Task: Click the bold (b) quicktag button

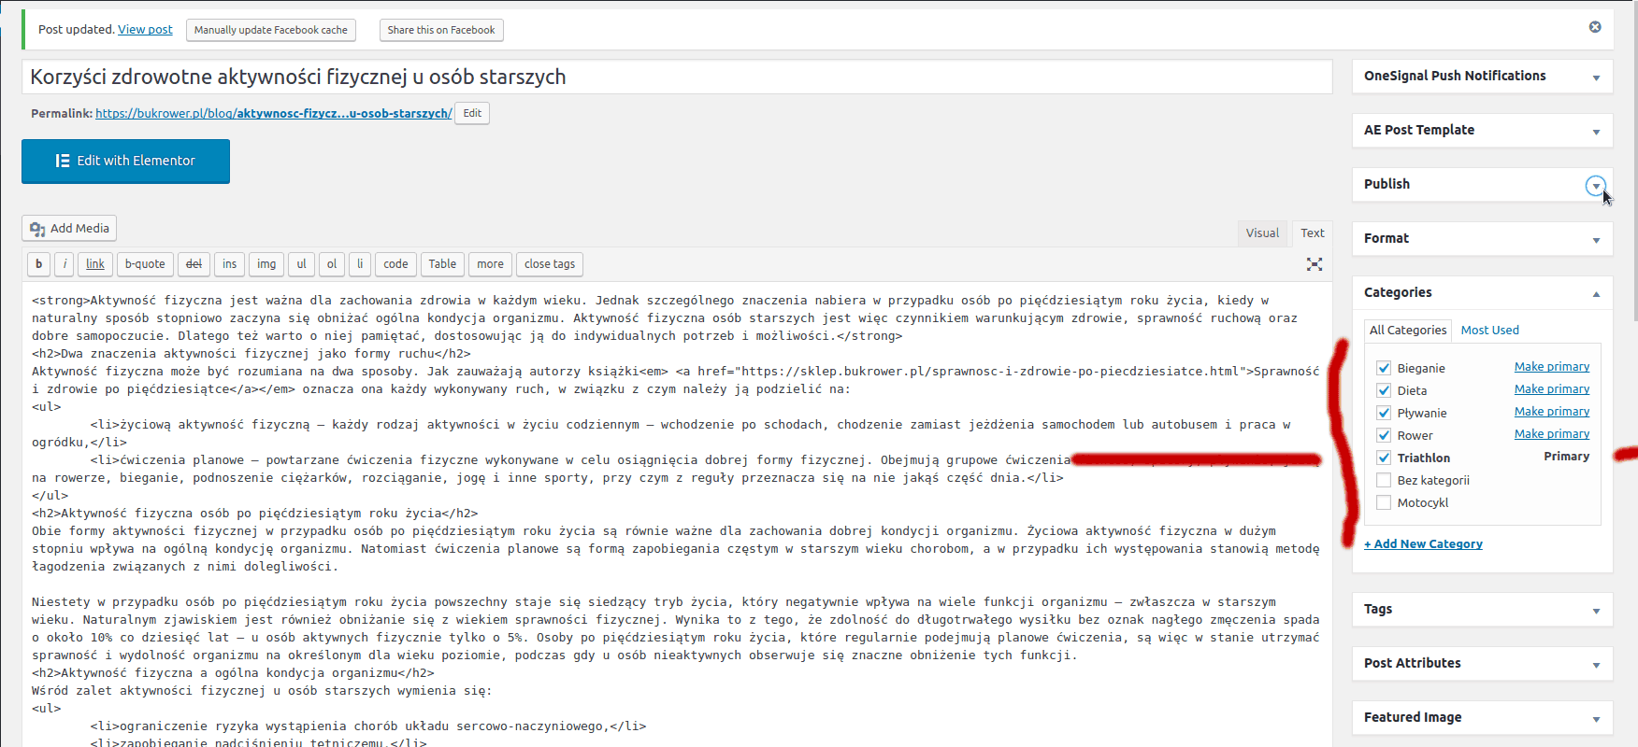Action: [x=38, y=264]
